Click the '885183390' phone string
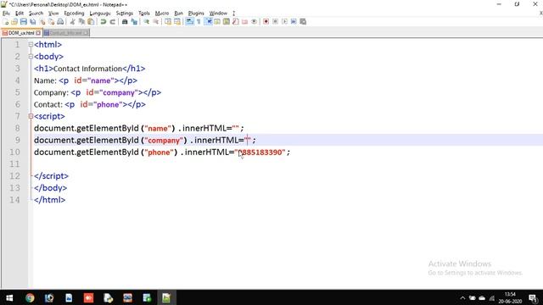The width and height of the screenshot is (543, 305). (261, 152)
